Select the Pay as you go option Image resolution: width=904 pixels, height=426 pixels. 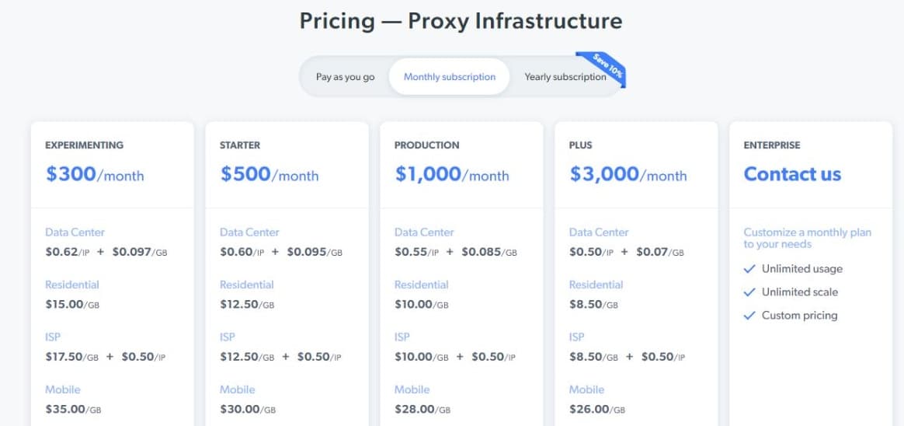tap(345, 77)
